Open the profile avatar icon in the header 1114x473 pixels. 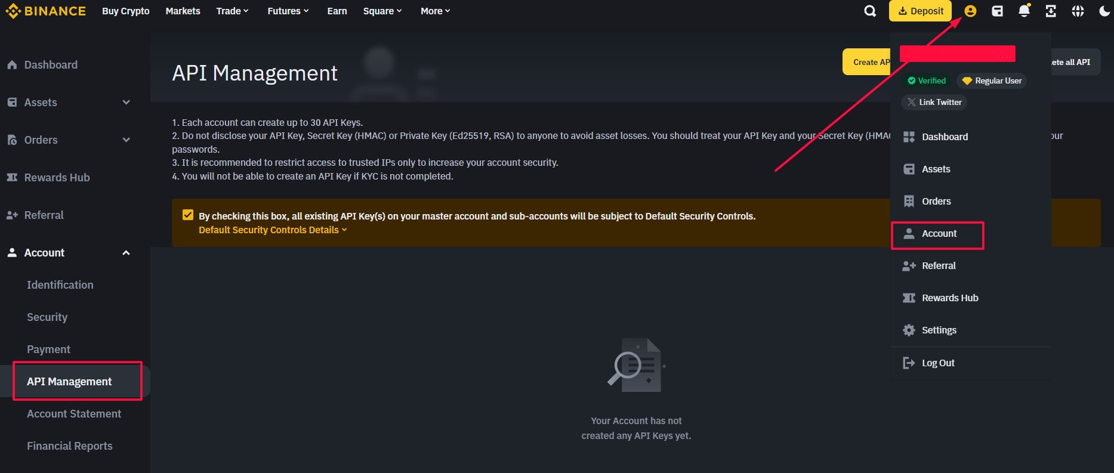[x=970, y=11]
